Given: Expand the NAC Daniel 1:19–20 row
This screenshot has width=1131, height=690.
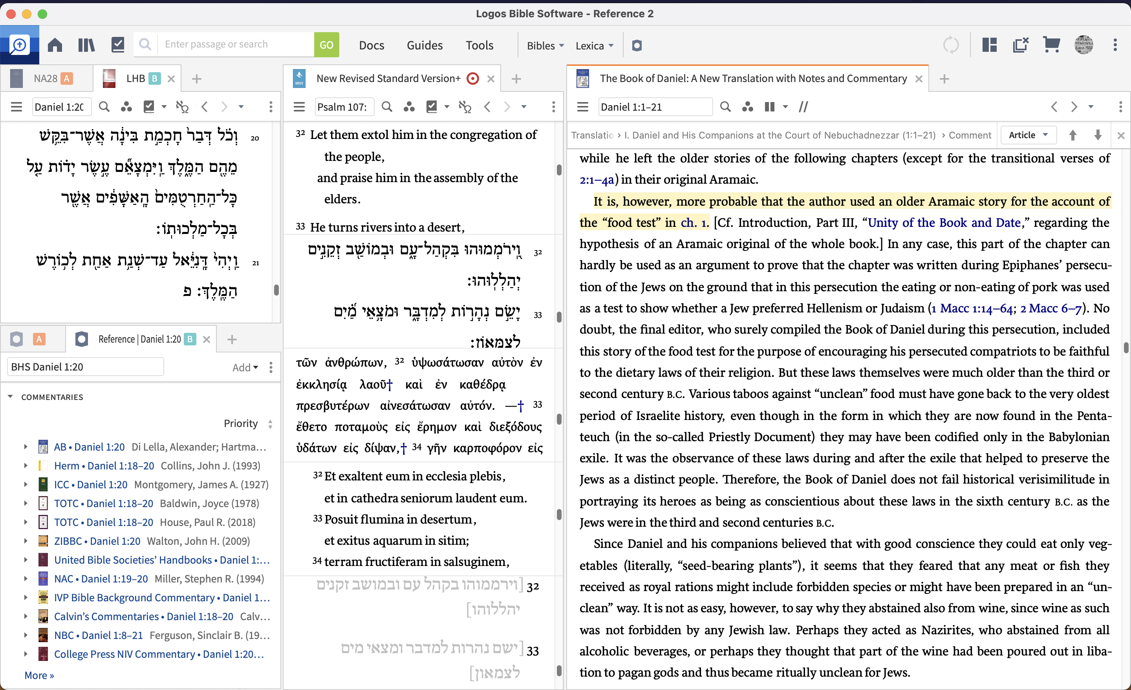Looking at the screenshot, I should [x=26, y=578].
